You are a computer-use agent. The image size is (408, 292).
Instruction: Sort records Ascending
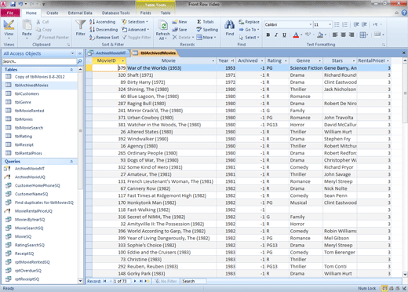point(103,22)
